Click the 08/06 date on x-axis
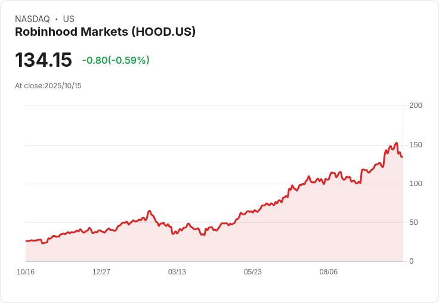This screenshot has height=303, width=439. pyautogui.click(x=329, y=272)
